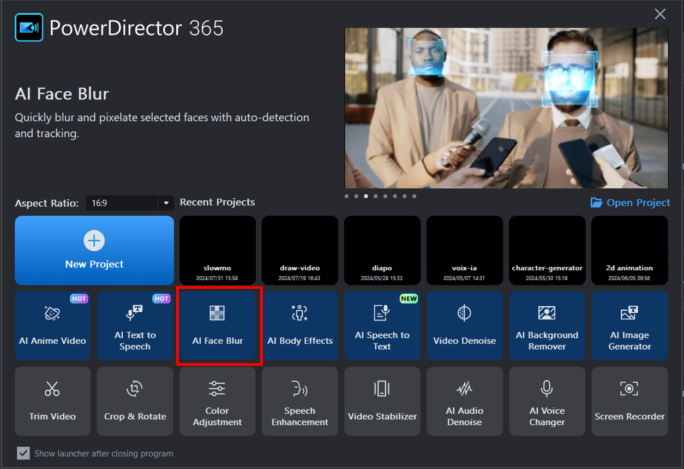This screenshot has height=469, width=684.
Task: Click the Open Project link
Action: pyautogui.click(x=631, y=203)
